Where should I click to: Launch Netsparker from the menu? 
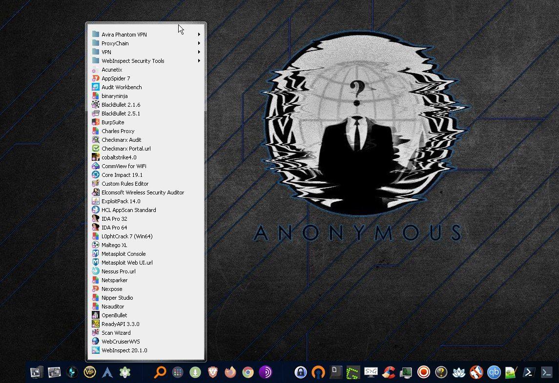click(x=146, y=280)
